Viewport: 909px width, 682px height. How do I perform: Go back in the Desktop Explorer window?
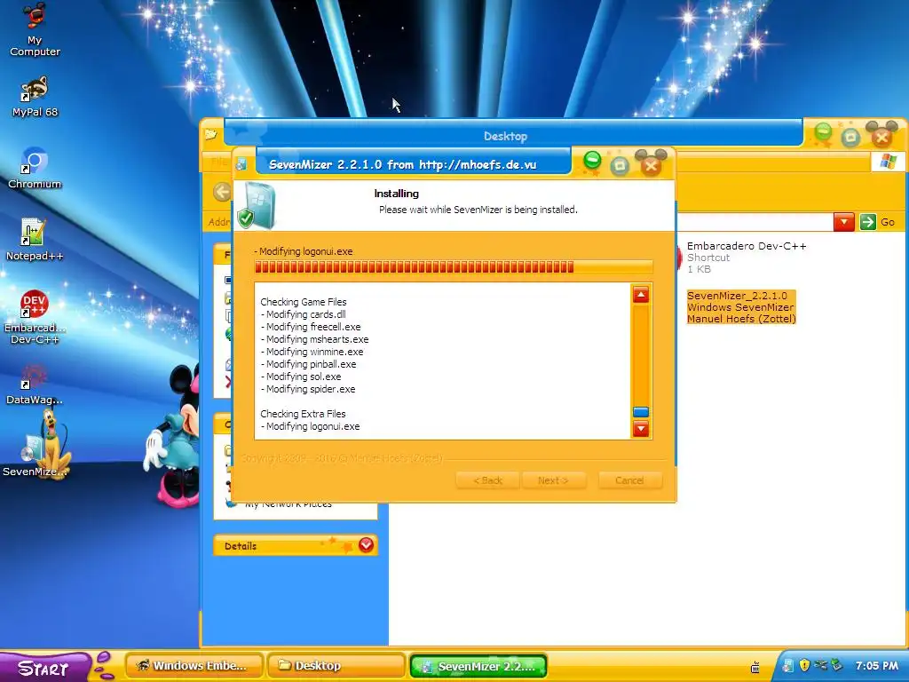click(221, 192)
